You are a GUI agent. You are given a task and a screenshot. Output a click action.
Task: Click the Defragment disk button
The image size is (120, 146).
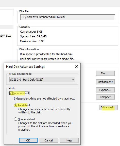(x=105, y=82)
